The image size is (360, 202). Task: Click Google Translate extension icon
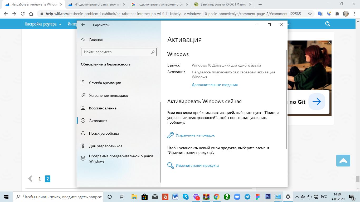tap(320, 14)
